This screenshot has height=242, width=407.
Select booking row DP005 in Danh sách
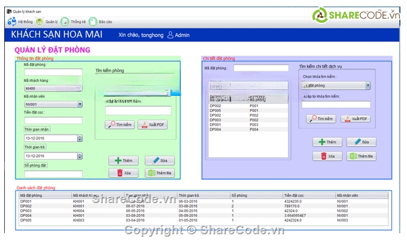203,220
